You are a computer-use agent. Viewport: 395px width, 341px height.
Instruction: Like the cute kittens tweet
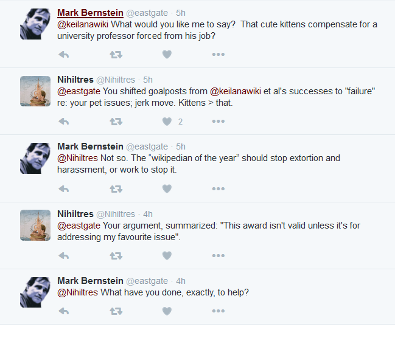pos(167,54)
